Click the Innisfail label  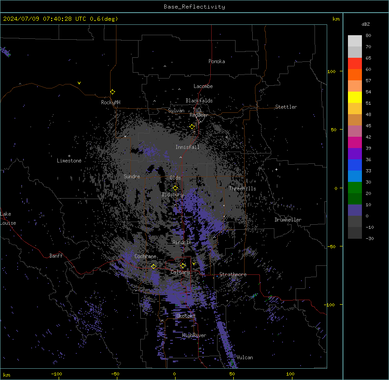click(187, 147)
